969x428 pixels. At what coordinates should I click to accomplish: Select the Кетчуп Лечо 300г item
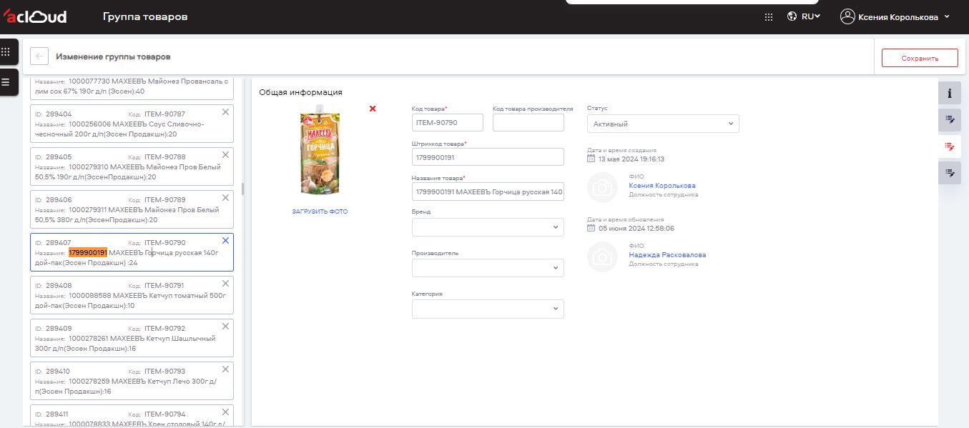point(132,381)
